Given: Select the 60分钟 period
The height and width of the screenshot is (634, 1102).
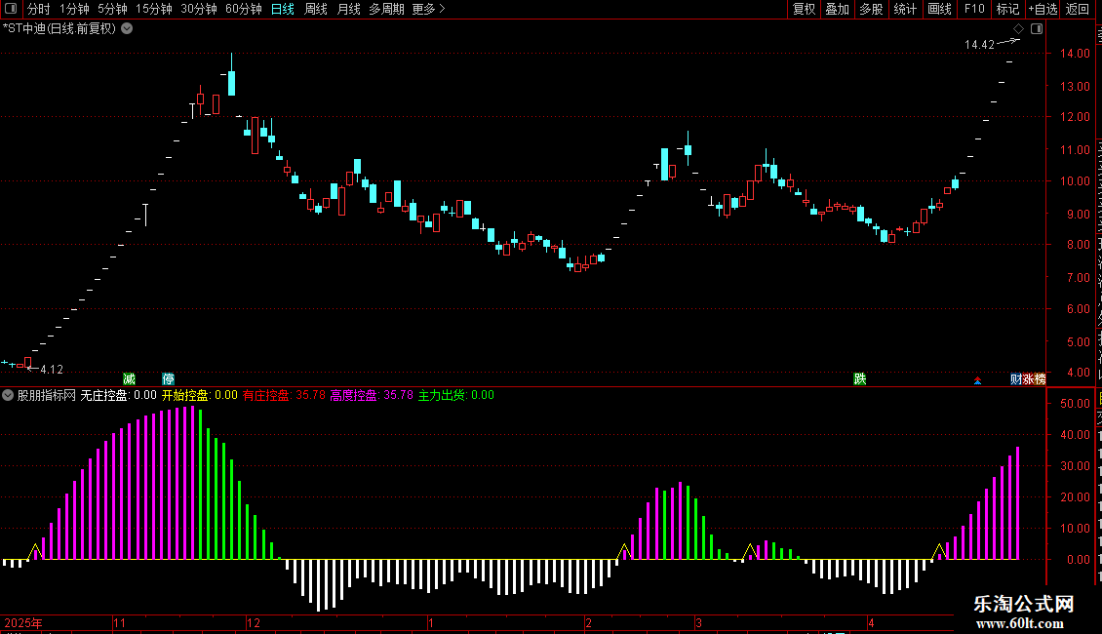Looking at the screenshot, I should pyautogui.click(x=243, y=9).
